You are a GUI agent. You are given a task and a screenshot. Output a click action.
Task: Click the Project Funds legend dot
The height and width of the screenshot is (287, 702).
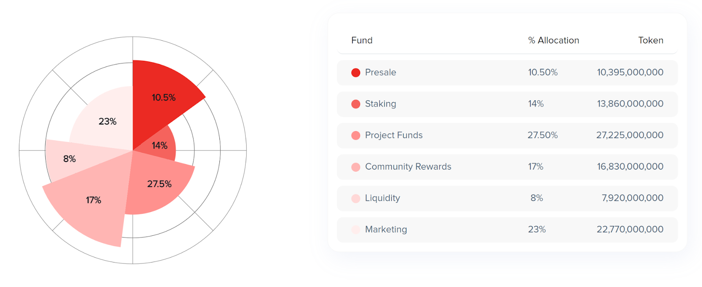coord(356,136)
